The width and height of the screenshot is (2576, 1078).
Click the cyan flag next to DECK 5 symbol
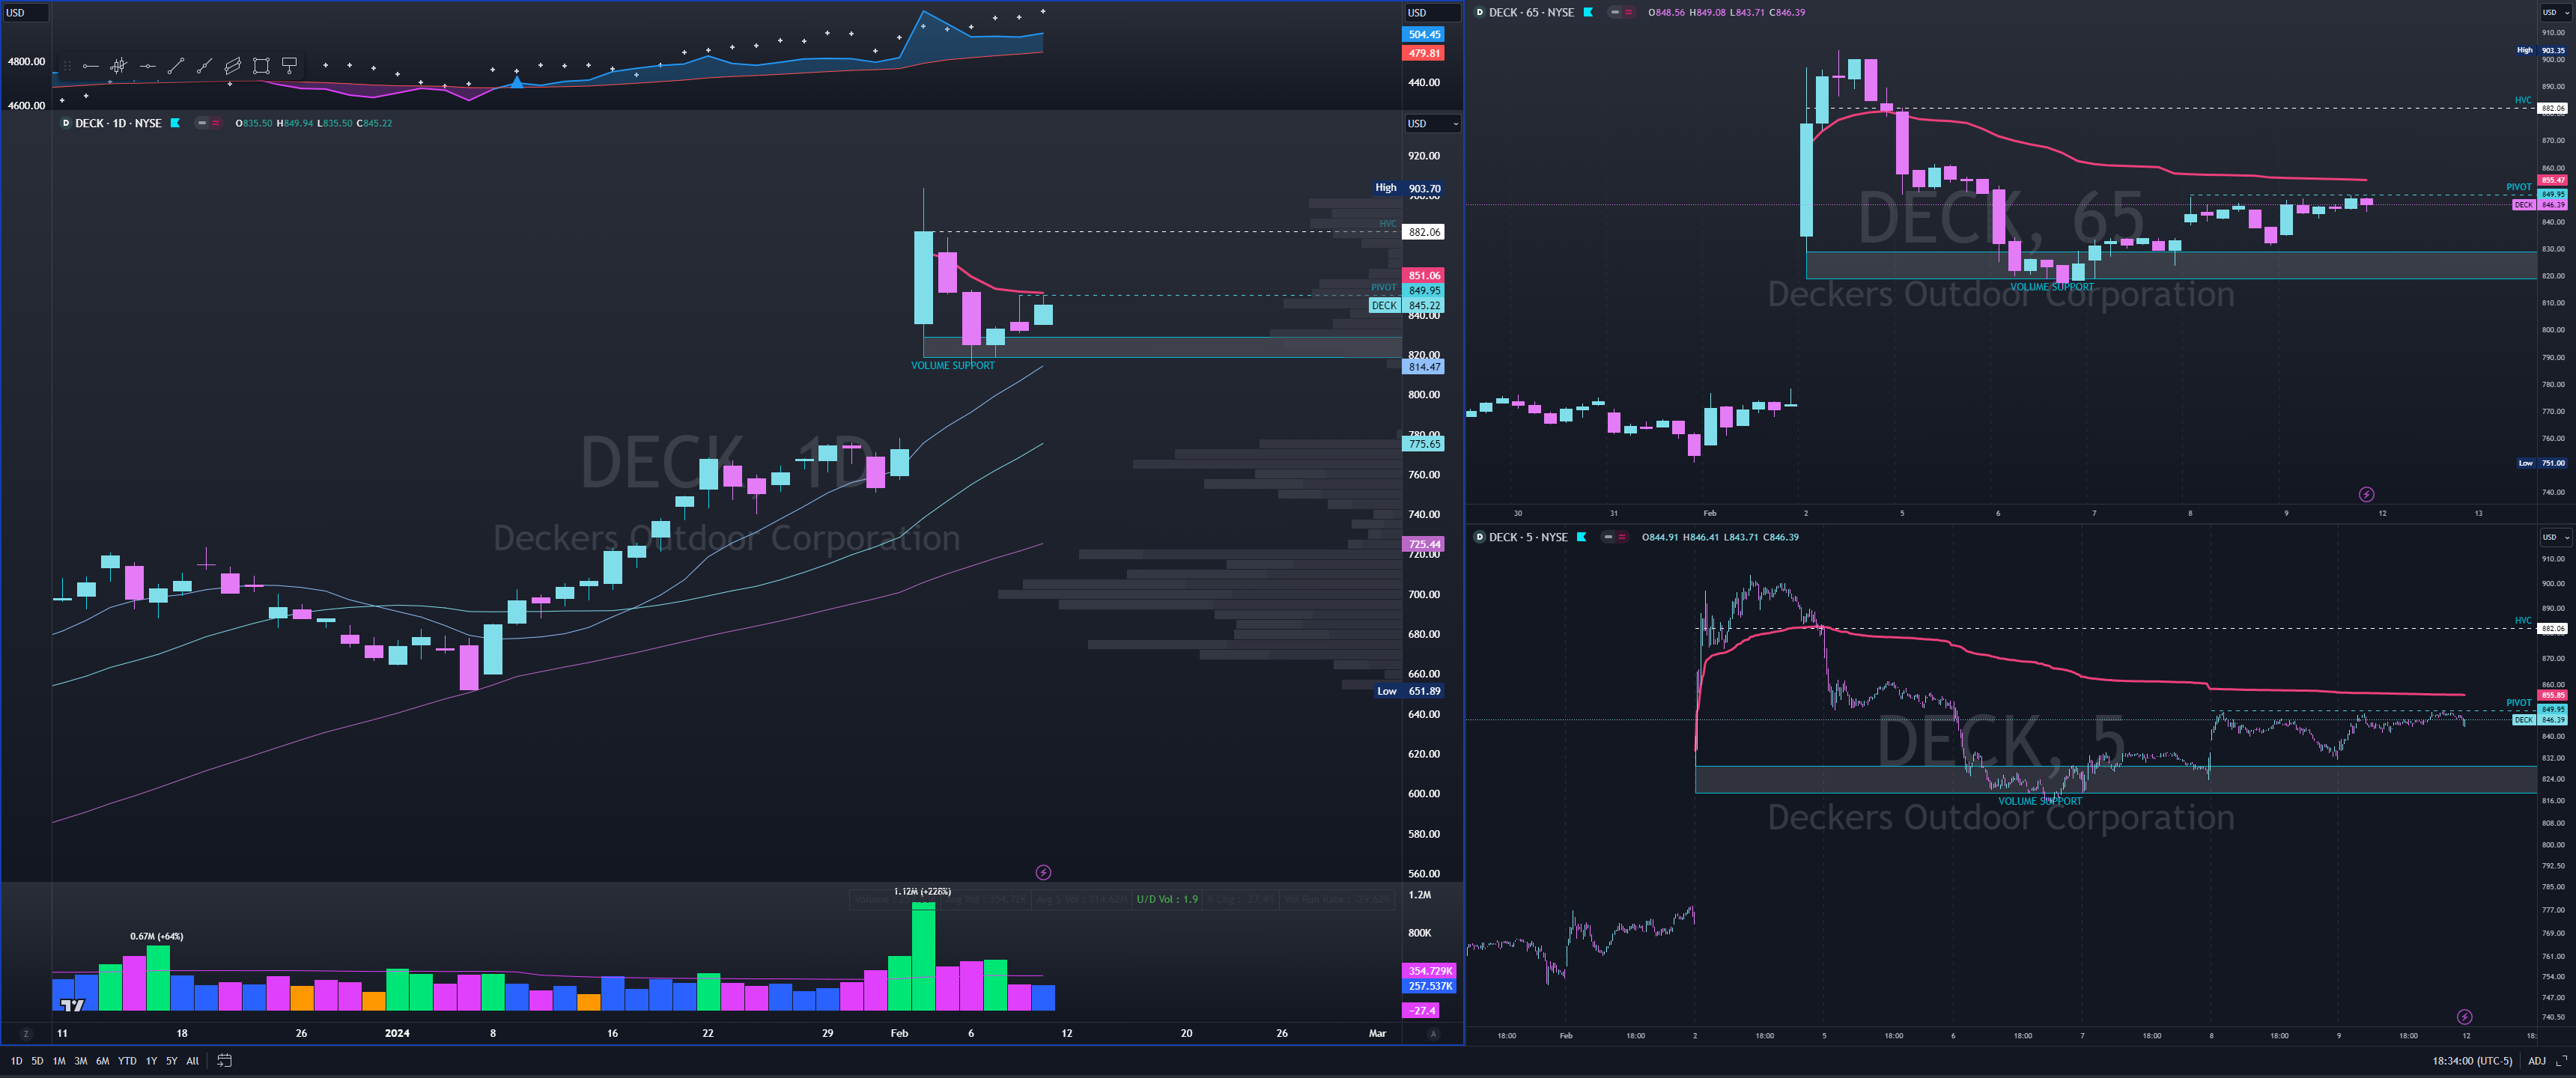tap(1581, 537)
